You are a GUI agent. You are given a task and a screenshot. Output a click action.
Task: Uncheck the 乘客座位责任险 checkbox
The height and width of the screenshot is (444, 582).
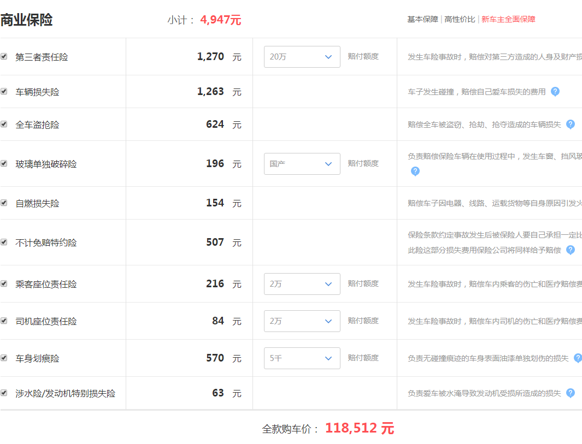[x=4, y=283]
